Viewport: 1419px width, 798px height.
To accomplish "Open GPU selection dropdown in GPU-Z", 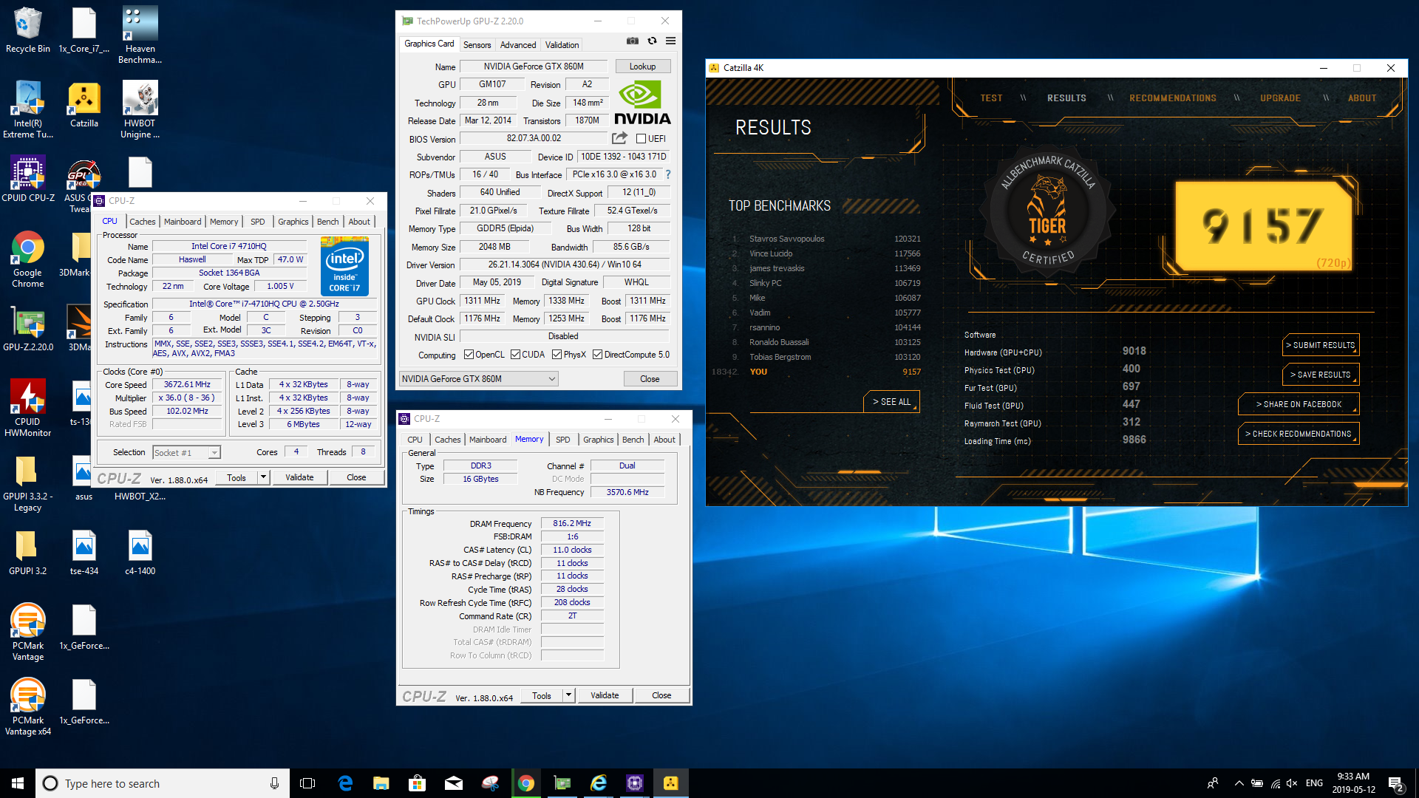I will 478,379.
